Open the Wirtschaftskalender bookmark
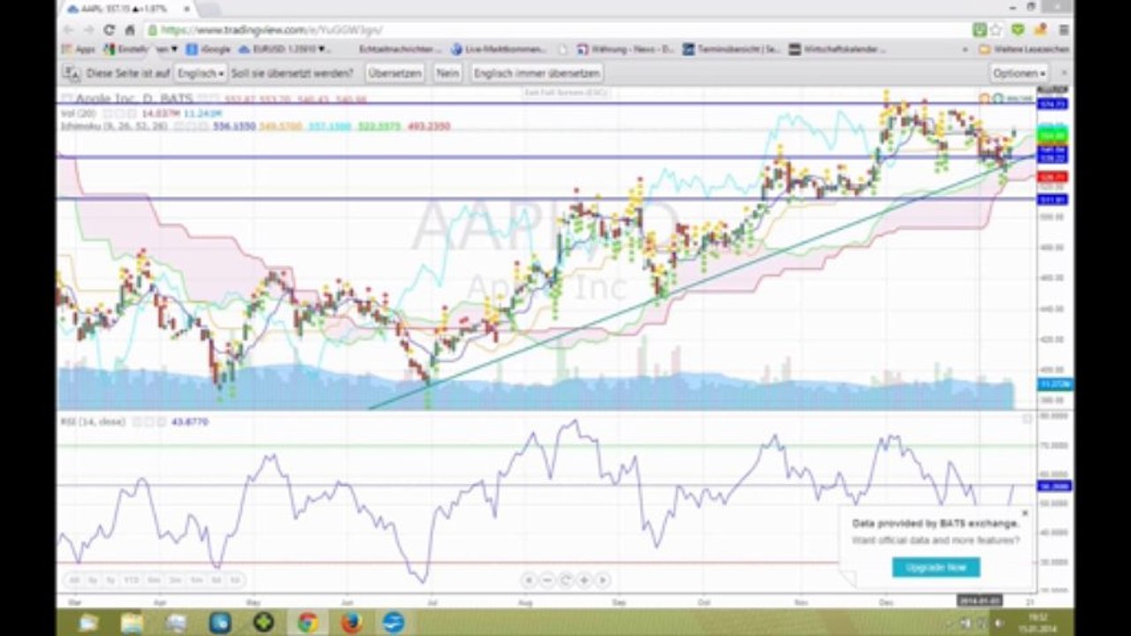This screenshot has height=636, width=1131. [x=838, y=49]
